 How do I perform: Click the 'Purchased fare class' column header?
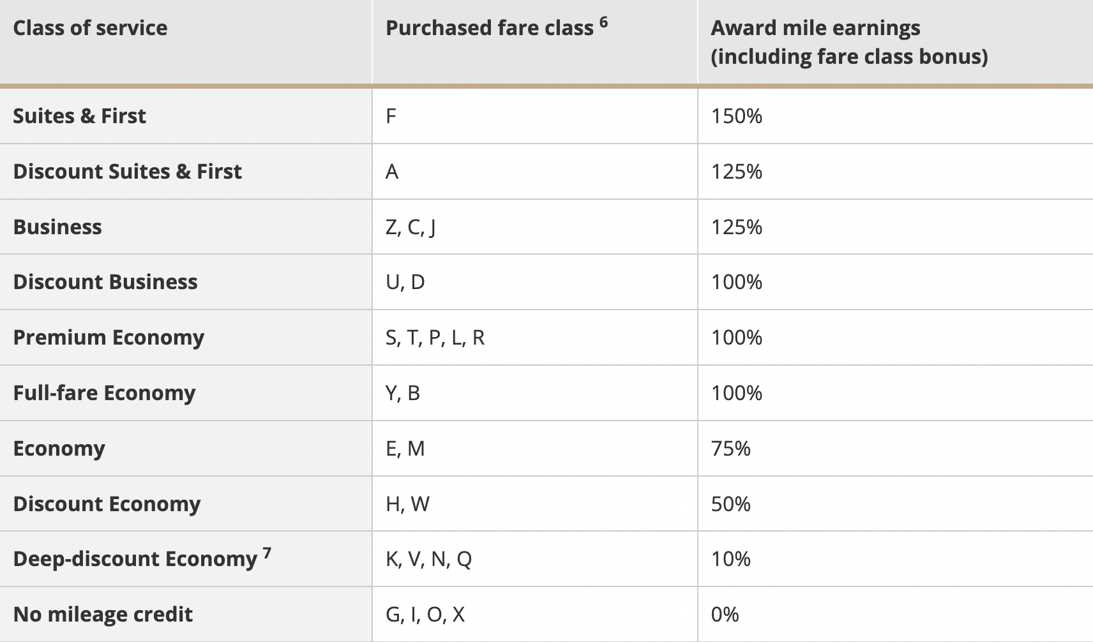pos(490,28)
